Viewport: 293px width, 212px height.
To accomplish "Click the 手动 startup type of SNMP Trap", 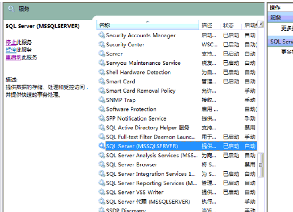I will tap(250, 100).
